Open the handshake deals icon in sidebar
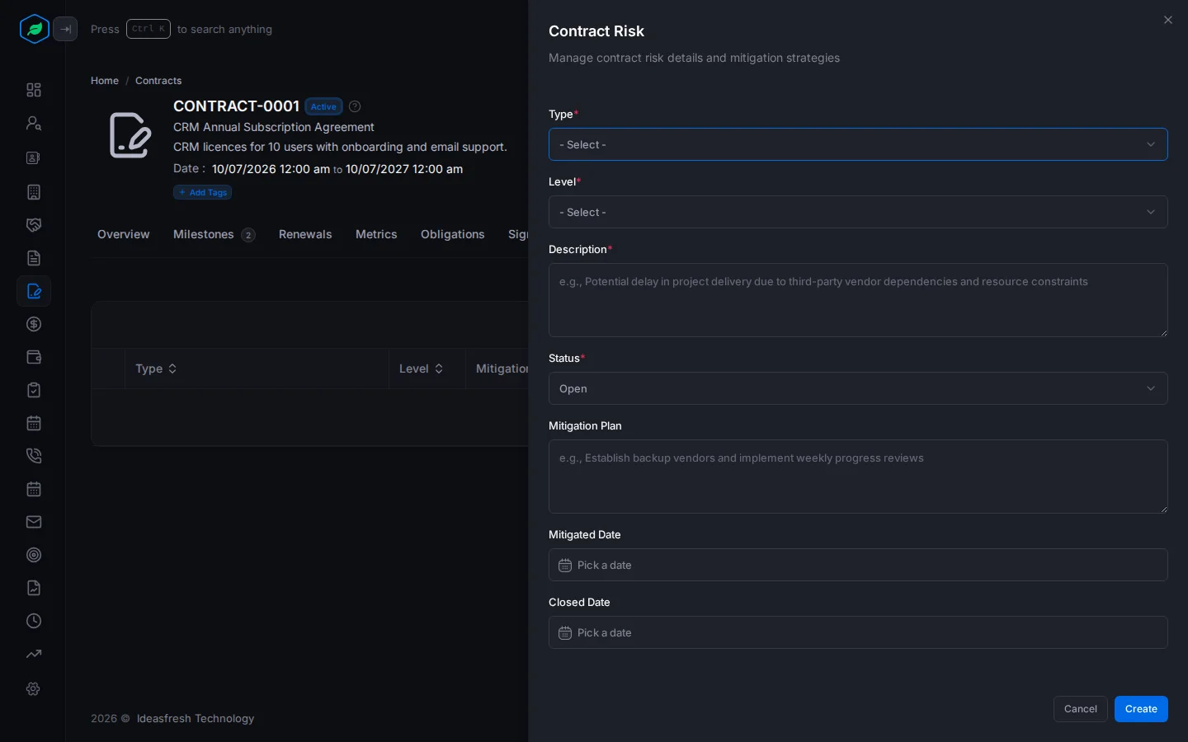Viewport: 1188px width, 742px height. coord(34,225)
